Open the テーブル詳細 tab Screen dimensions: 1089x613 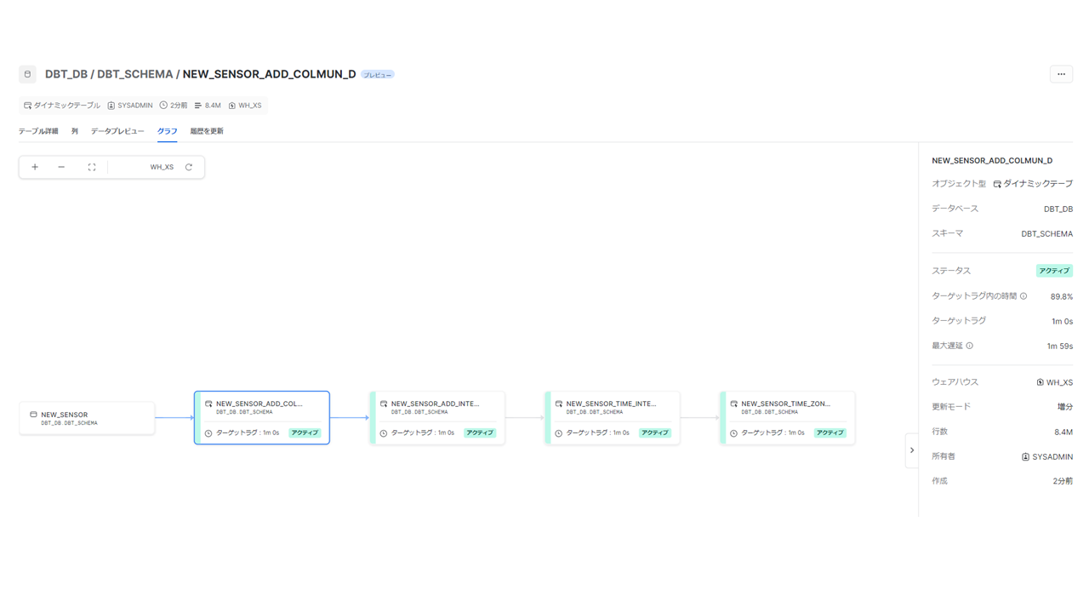(x=38, y=131)
